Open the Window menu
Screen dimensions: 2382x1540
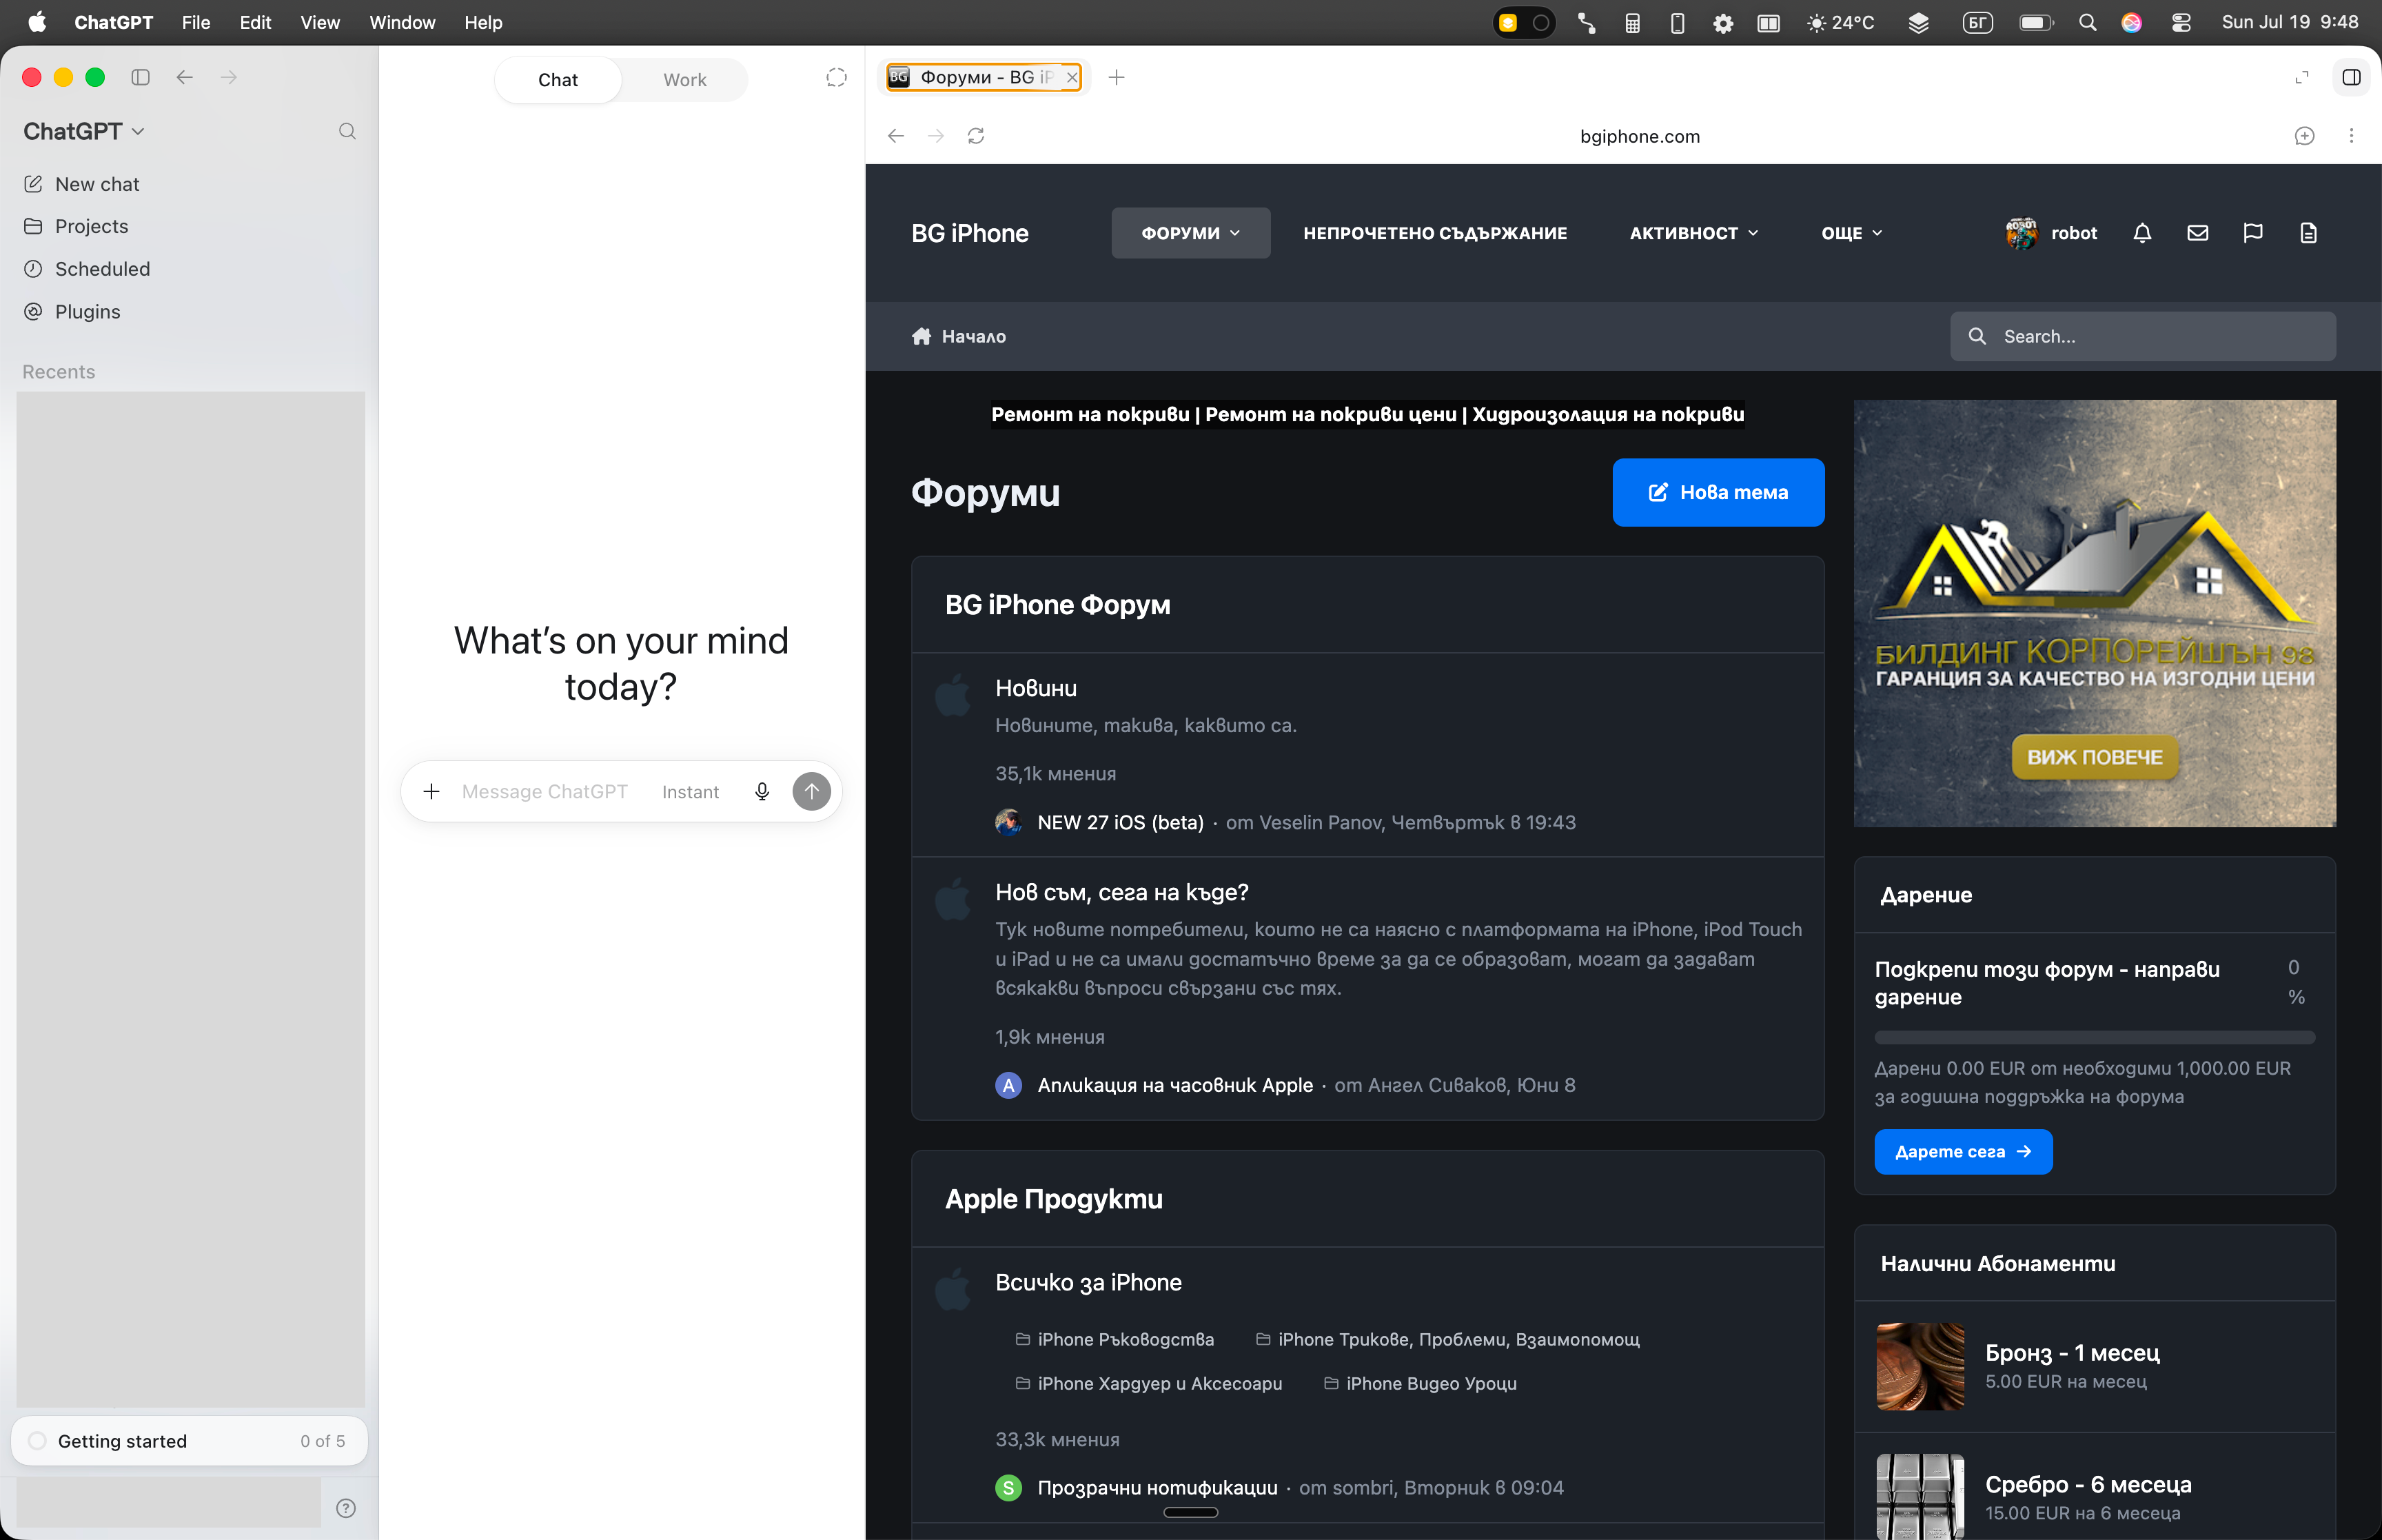(x=402, y=22)
